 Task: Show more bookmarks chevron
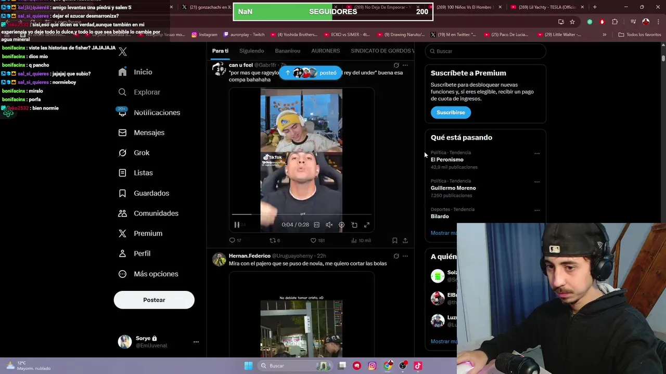(x=604, y=35)
